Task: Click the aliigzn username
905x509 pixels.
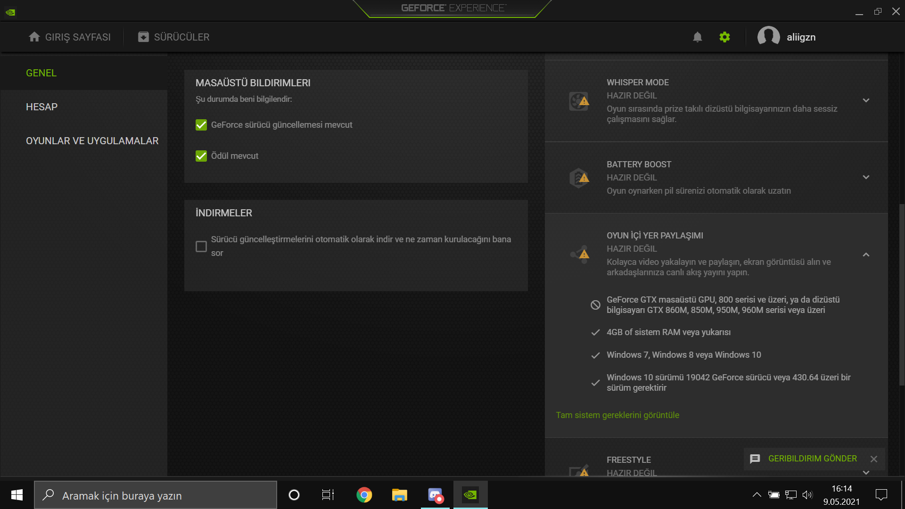Action: coord(801,37)
